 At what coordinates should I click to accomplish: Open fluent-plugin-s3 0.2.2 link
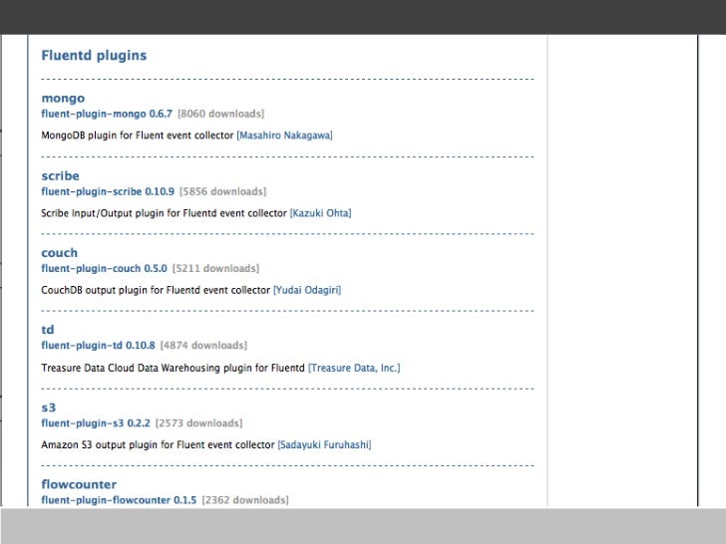pos(96,423)
